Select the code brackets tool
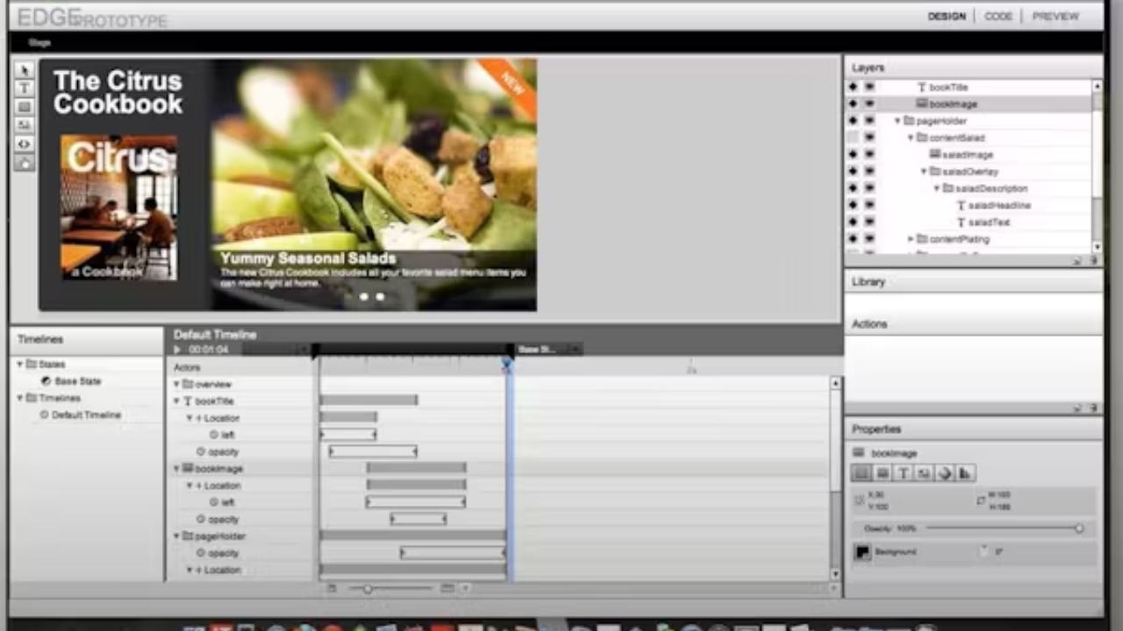 (25, 144)
